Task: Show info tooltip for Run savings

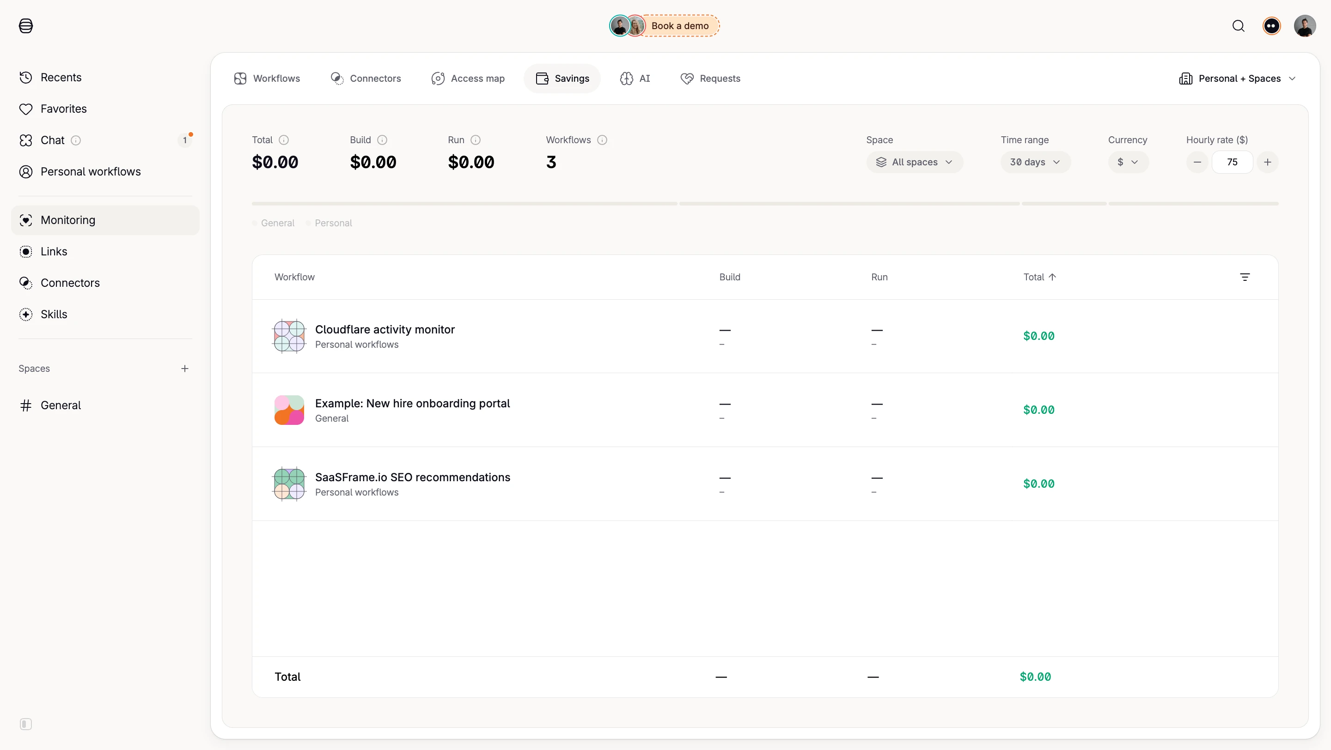Action: [x=476, y=140]
